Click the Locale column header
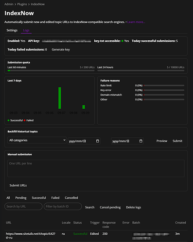This screenshot has width=193, height=242. pyautogui.click(x=66, y=223)
